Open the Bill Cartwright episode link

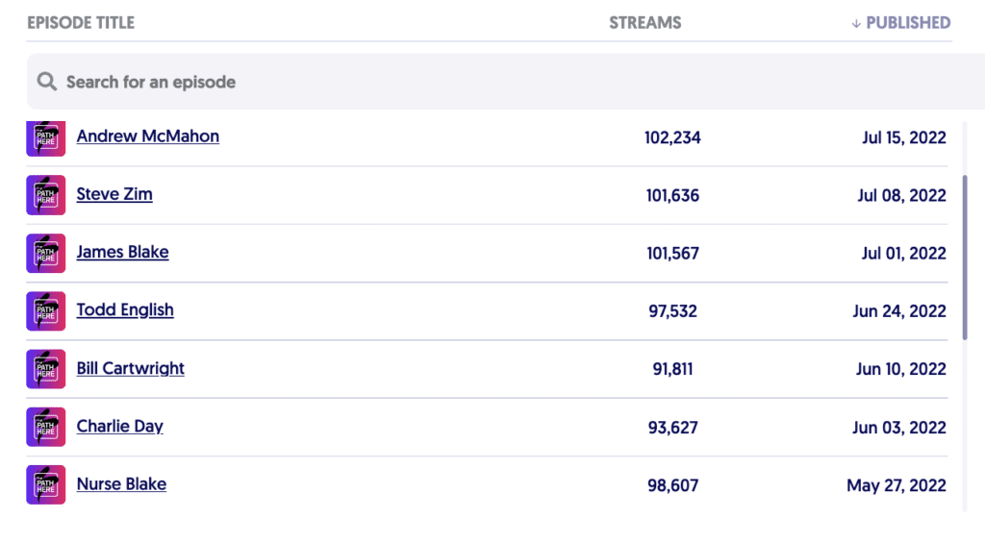click(x=131, y=368)
